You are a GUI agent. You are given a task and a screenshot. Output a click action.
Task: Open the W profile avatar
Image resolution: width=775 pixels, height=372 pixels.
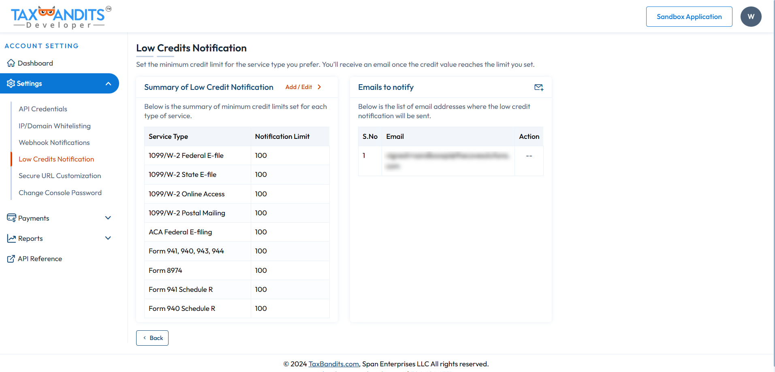click(751, 16)
